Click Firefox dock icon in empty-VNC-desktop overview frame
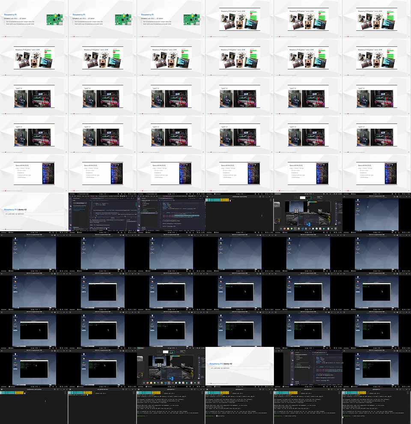411x424 pixels. tap(284, 229)
